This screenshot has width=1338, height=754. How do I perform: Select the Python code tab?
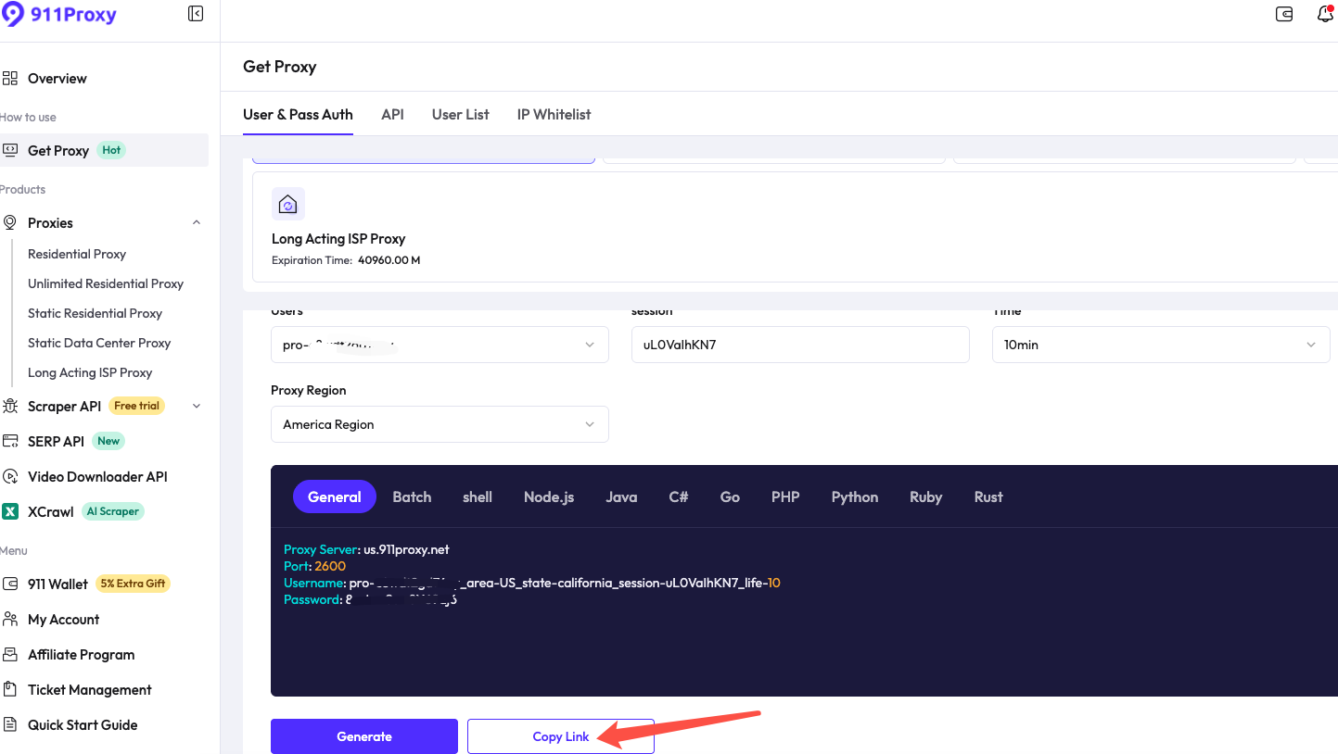point(855,497)
